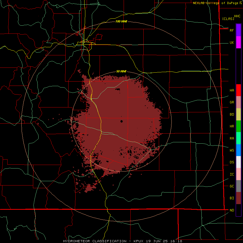Viewport: 243px width, 243px height.
Task: Click the BD legend label
Action: point(232,114)
